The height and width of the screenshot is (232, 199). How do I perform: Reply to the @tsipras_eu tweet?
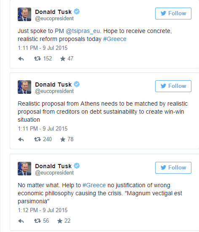21,59
